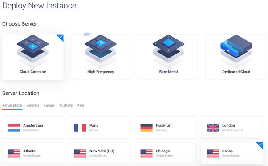Show the All Locations tab
This screenshot has height=166, width=268.
click(12, 105)
